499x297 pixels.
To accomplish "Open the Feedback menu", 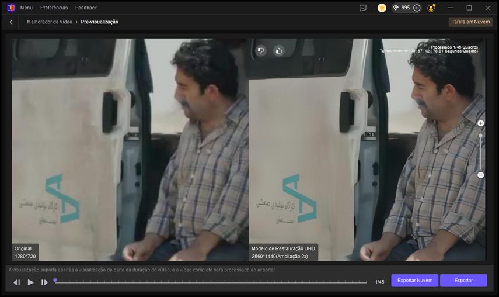I will pyautogui.click(x=86, y=8).
